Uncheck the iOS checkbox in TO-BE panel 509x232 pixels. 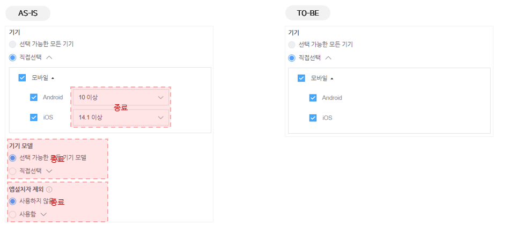(x=313, y=118)
